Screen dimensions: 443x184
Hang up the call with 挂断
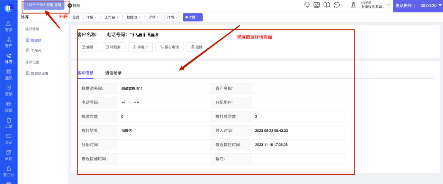pos(74,6)
